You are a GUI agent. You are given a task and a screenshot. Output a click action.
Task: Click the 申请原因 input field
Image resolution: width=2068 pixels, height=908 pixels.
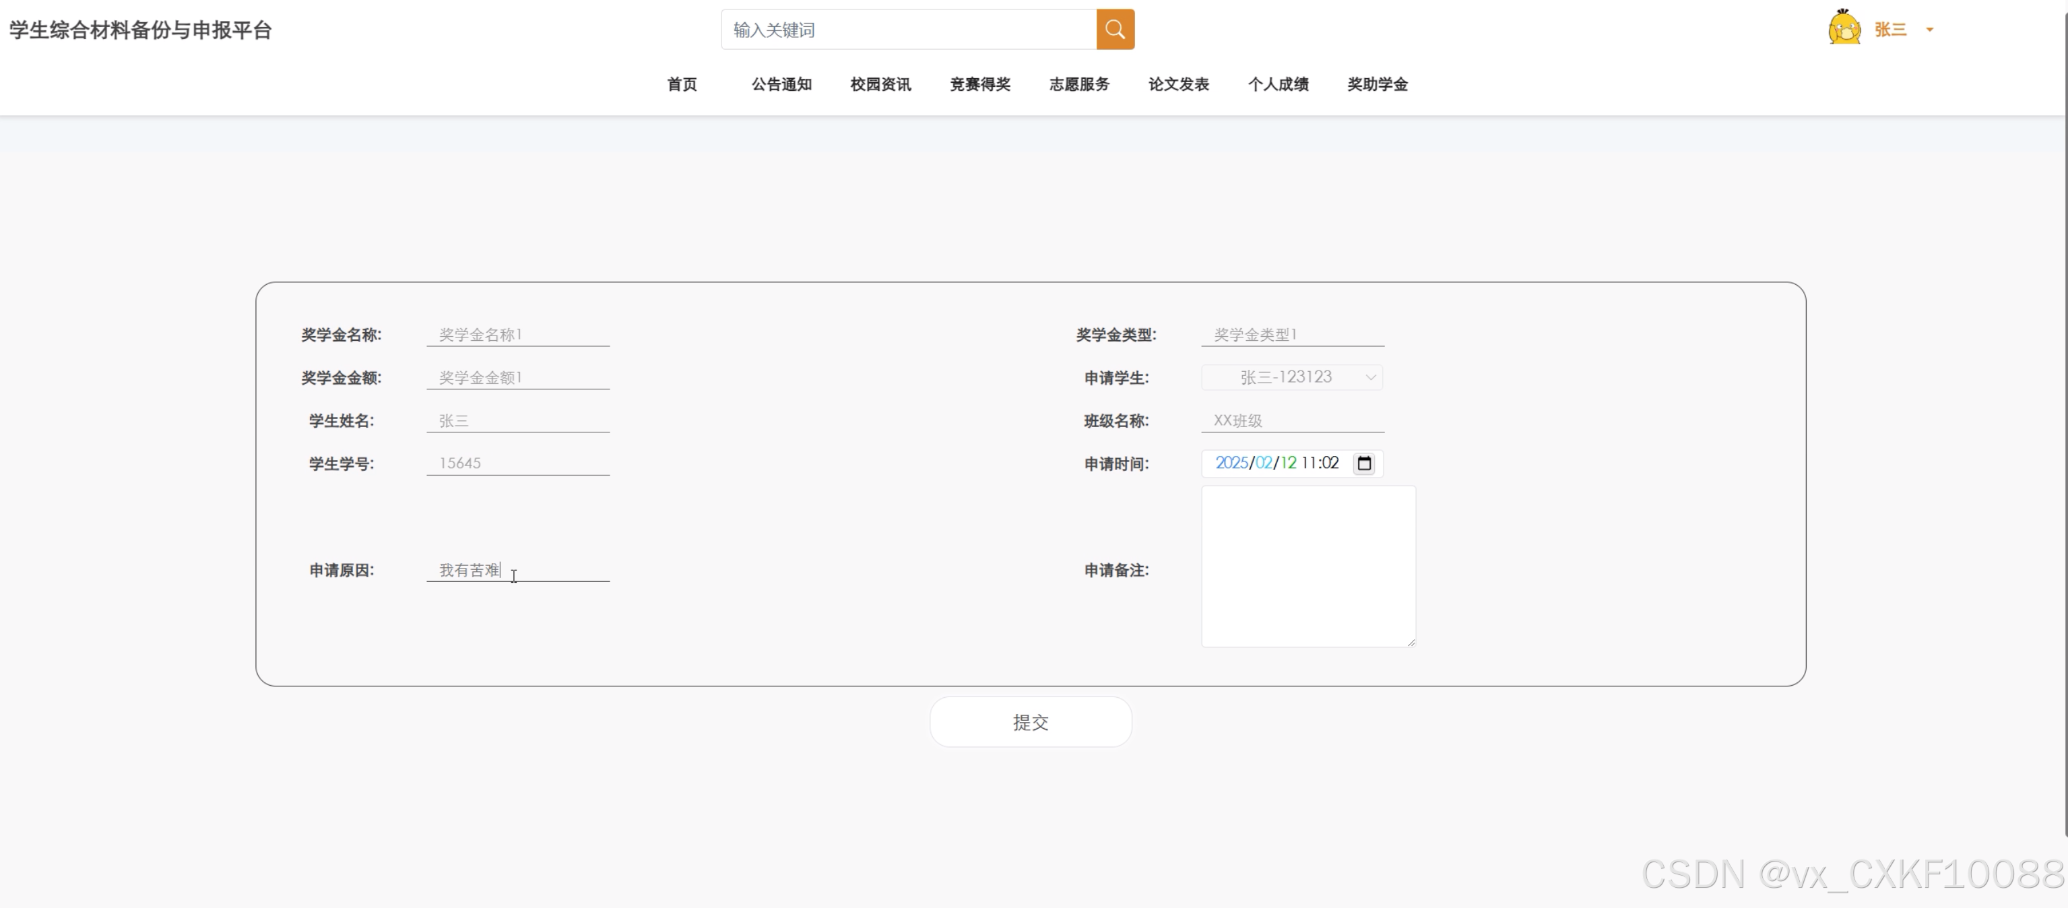pos(518,570)
